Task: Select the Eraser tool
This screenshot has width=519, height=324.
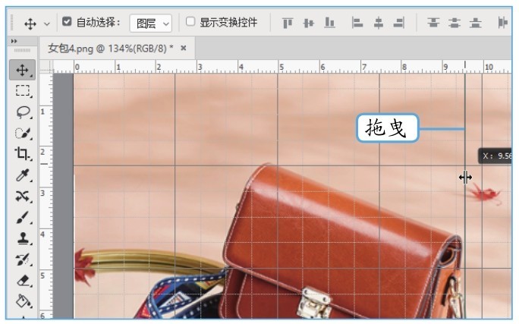Action: point(22,281)
